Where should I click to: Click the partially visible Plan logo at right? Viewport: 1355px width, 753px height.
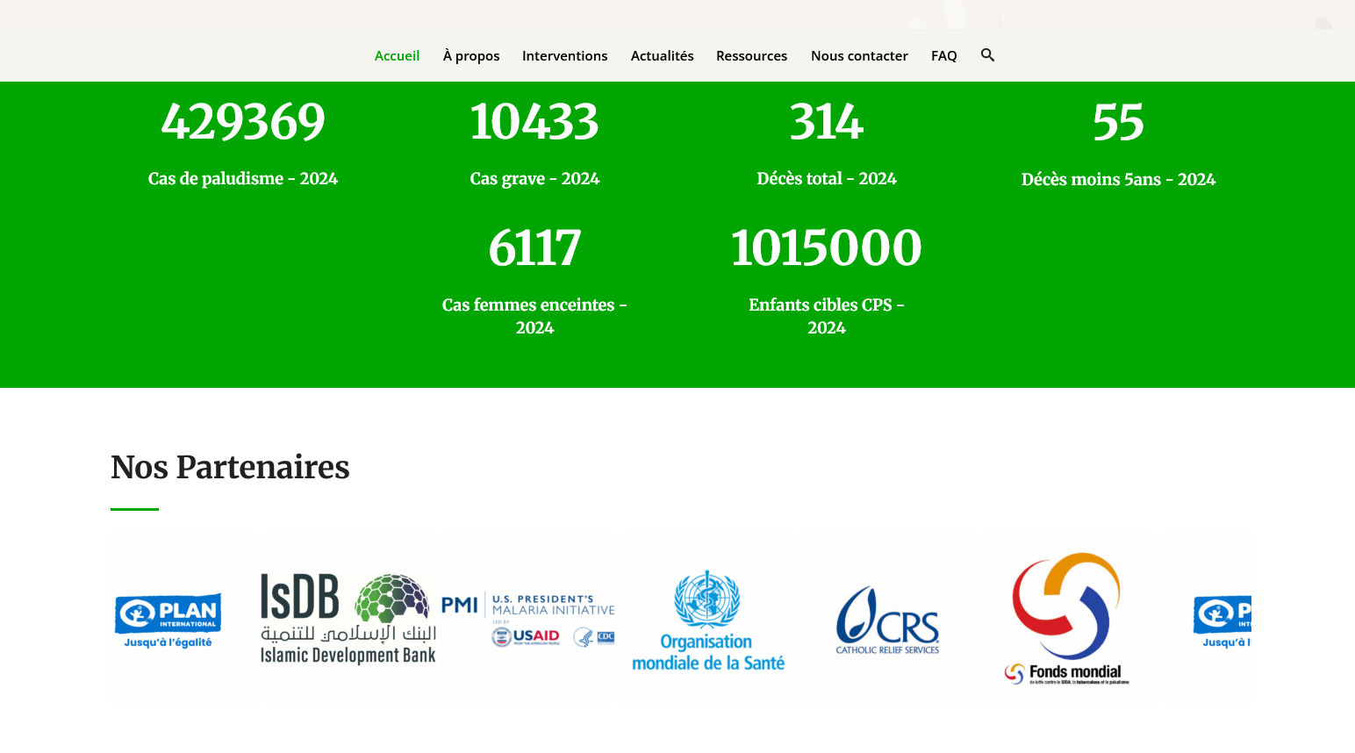1222,620
